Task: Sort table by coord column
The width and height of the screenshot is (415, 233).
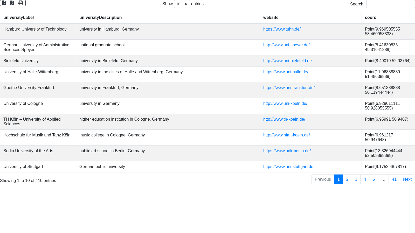Action: pos(370,18)
